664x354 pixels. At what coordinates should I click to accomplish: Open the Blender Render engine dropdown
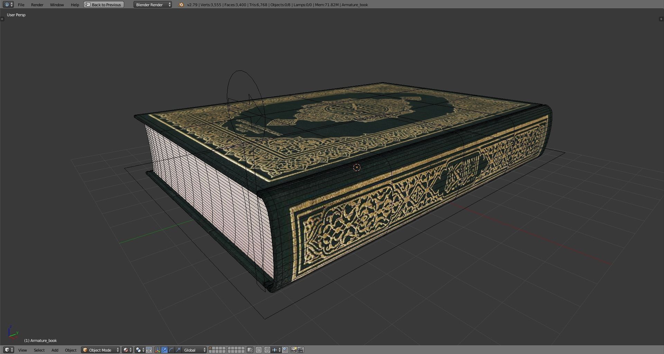pyautogui.click(x=153, y=4)
